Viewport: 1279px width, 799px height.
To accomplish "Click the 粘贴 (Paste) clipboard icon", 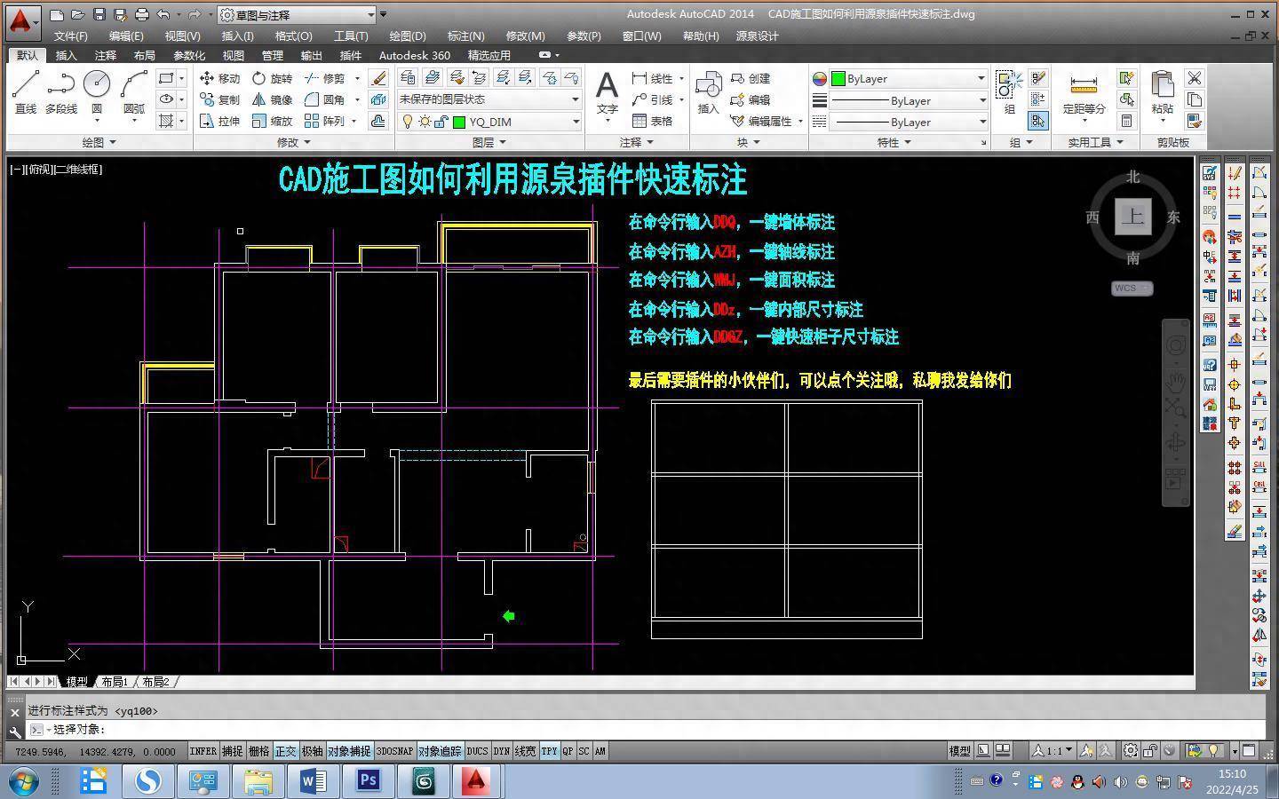I will pos(1162,92).
